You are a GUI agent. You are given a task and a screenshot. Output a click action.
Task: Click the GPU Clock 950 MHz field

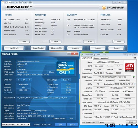97,106
